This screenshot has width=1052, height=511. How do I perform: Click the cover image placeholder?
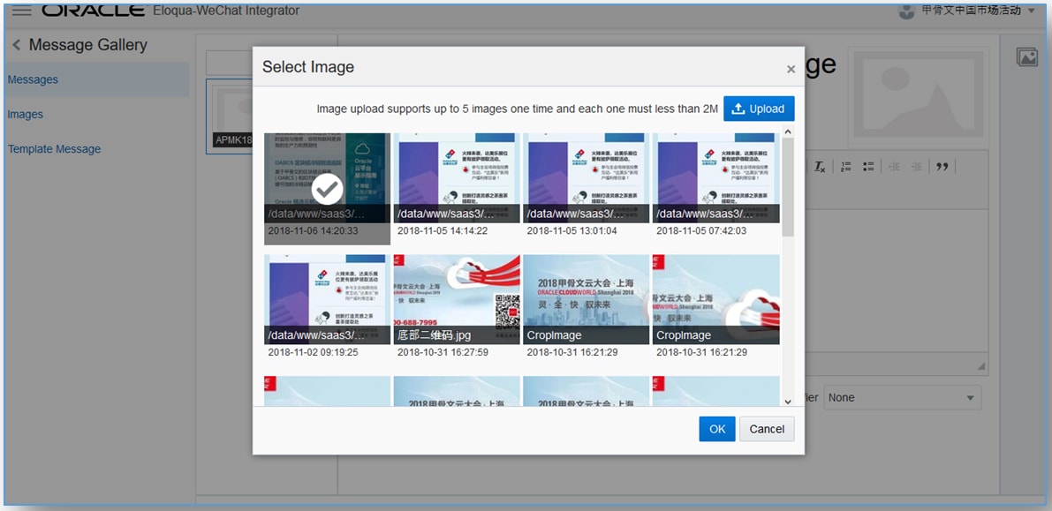(917, 97)
